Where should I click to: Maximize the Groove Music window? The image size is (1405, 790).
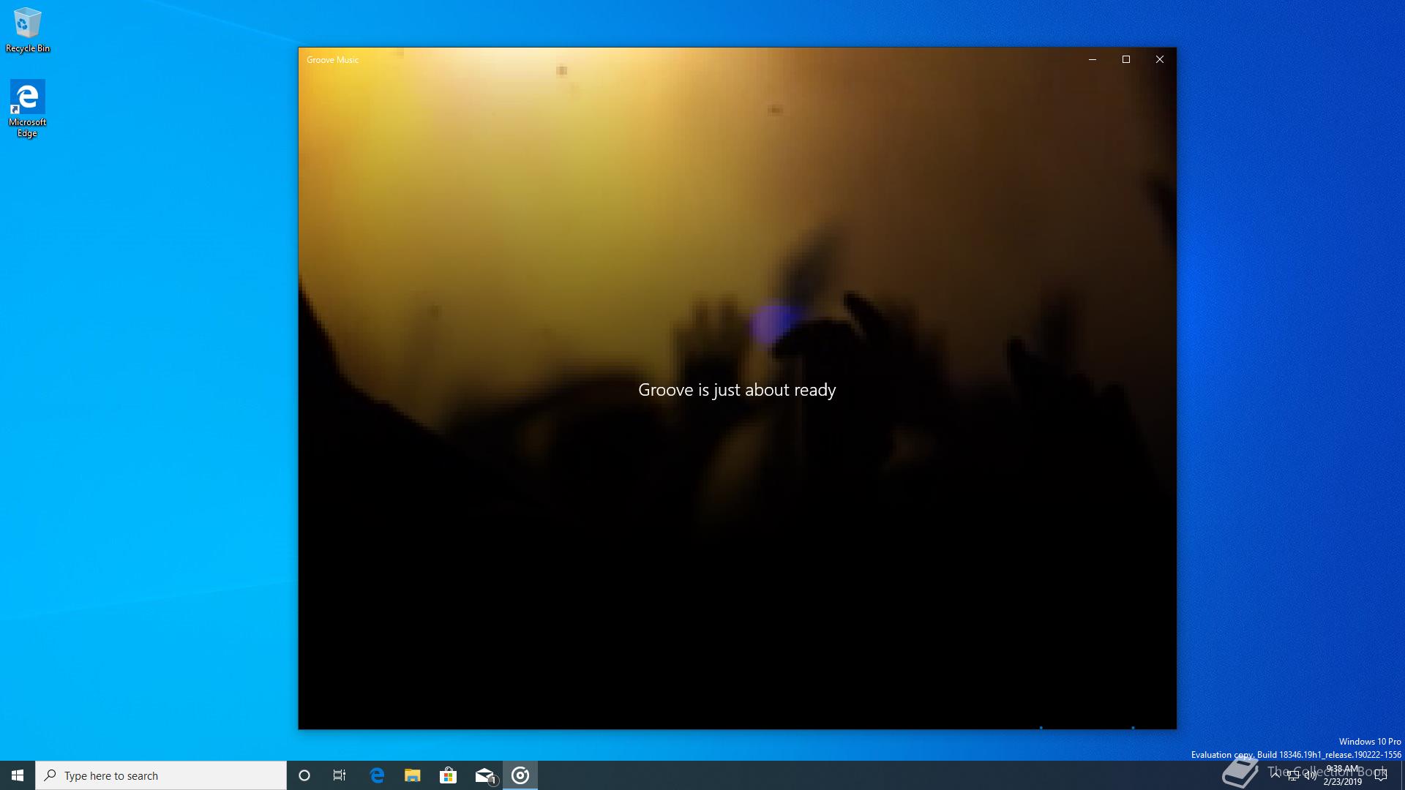pos(1126,59)
